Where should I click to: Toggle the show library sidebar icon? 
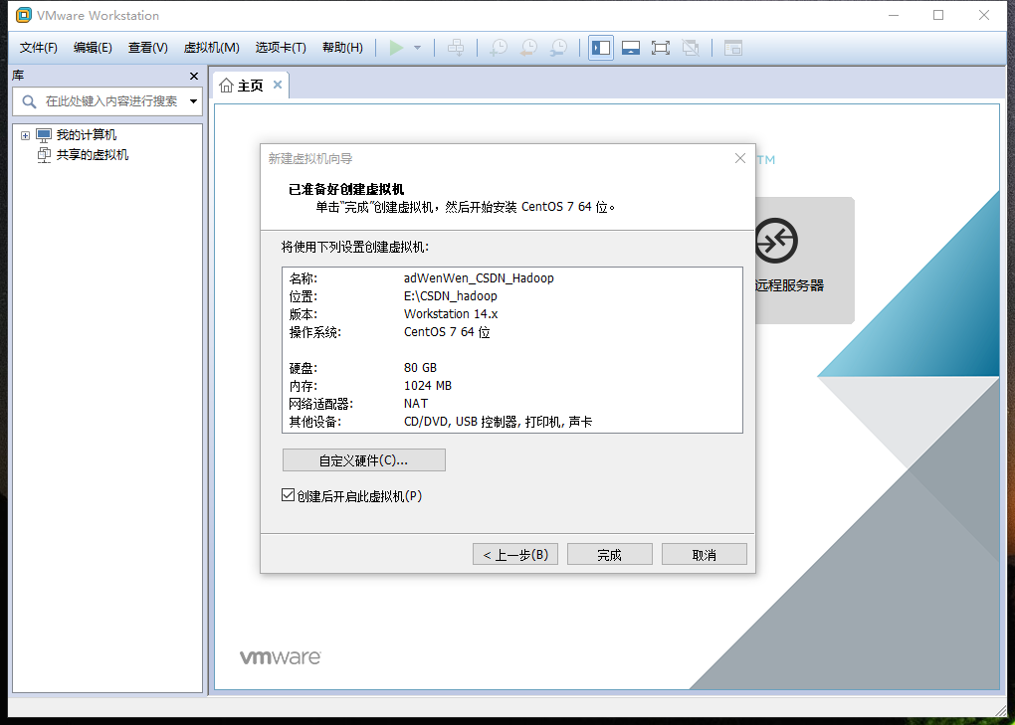[601, 48]
